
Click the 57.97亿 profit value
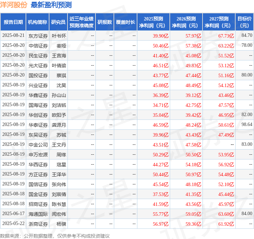[193, 36]
